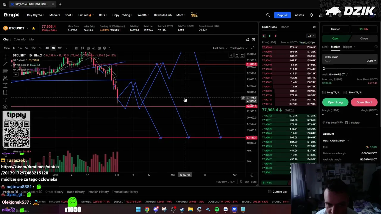Reset chart with the refresh icon
Screen dimensions: 381x214
tap(110, 48)
